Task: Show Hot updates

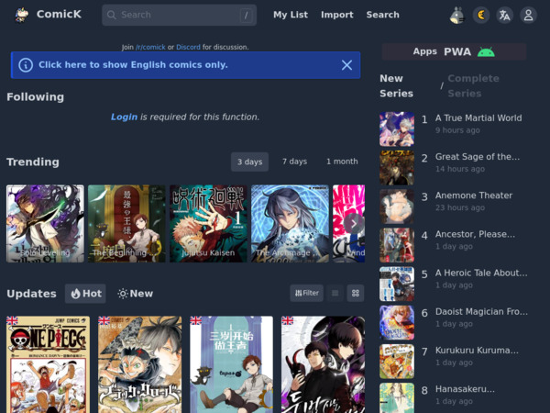Action: [85, 294]
